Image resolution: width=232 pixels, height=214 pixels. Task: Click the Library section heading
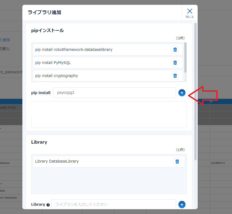point(39,142)
